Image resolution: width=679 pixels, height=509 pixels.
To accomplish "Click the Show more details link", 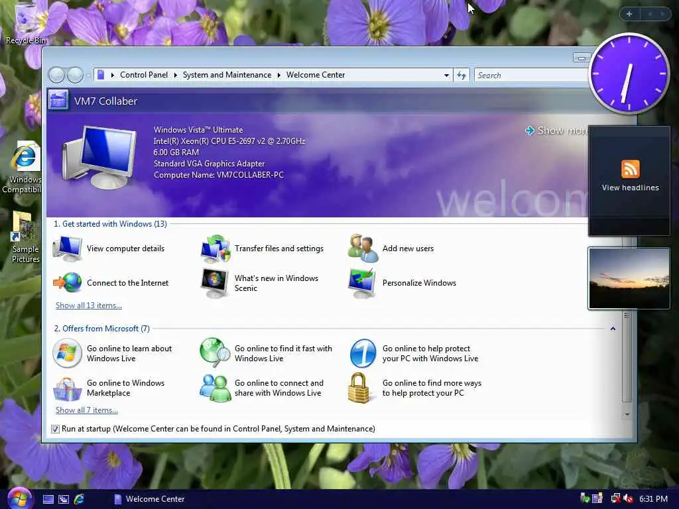I will click(556, 131).
